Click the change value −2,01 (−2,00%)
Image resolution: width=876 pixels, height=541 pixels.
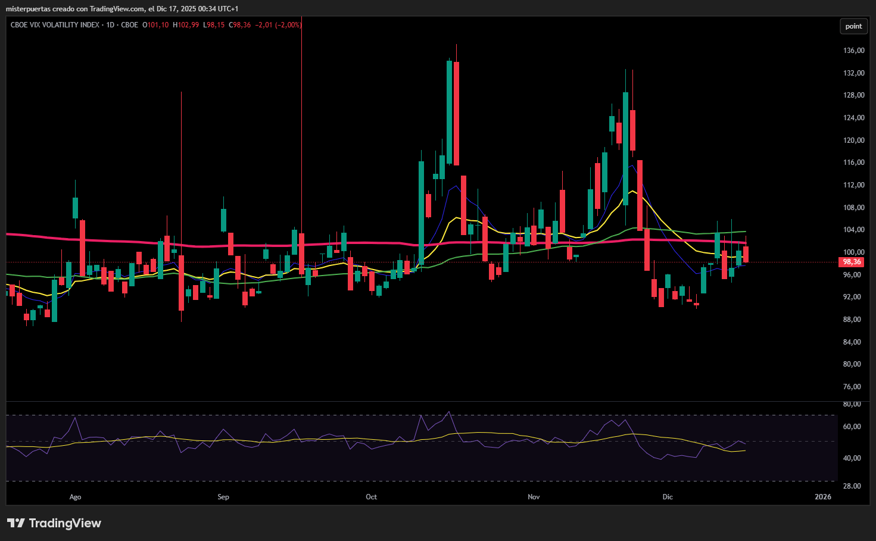tap(278, 25)
